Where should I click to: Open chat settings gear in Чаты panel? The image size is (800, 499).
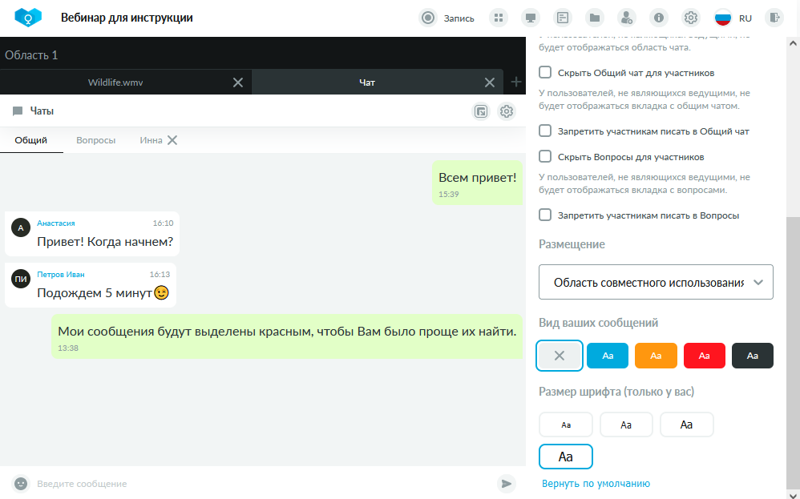tap(506, 111)
